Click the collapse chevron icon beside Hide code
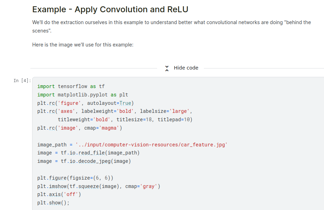 coord(167,68)
